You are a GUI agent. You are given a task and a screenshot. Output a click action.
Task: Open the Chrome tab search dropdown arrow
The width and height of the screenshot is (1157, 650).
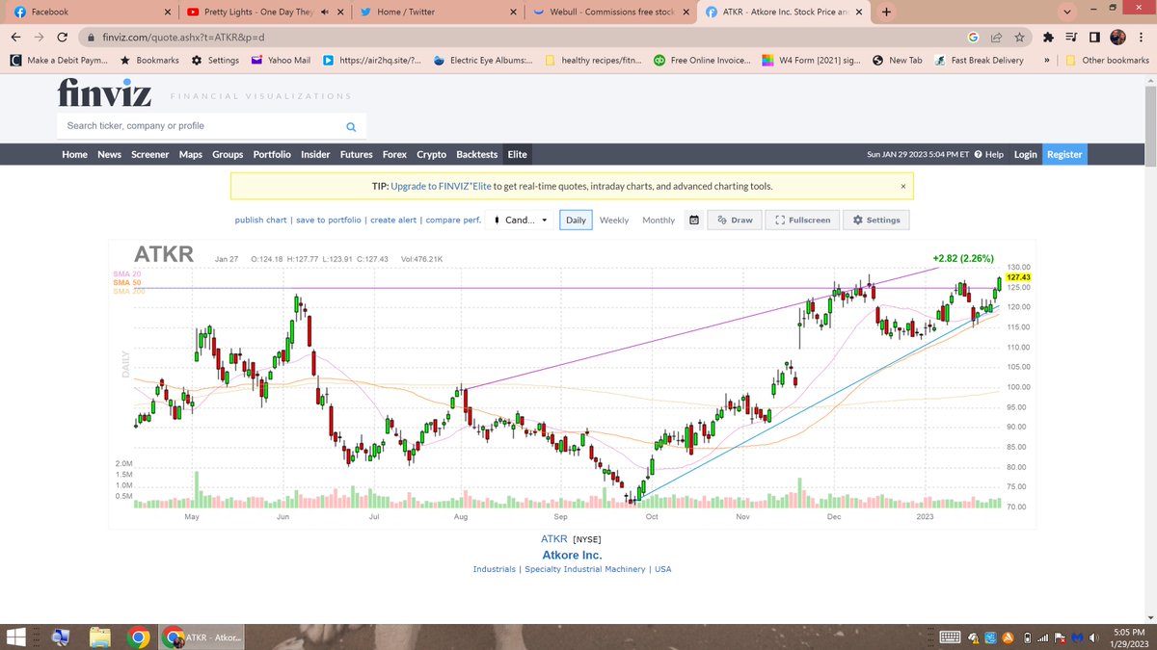tap(1066, 13)
